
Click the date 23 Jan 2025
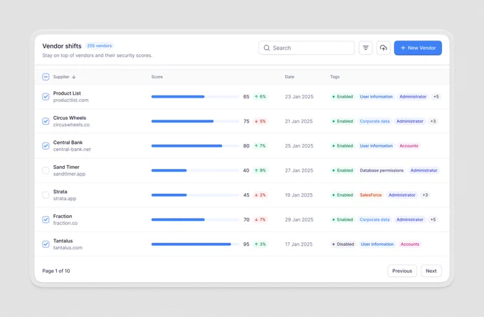pos(299,97)
